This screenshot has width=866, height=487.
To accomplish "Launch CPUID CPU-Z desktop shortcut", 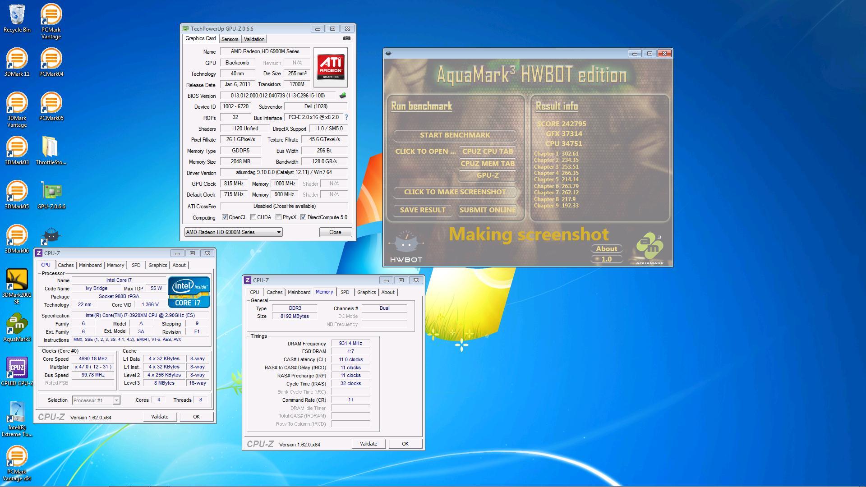I will (17, 372).
